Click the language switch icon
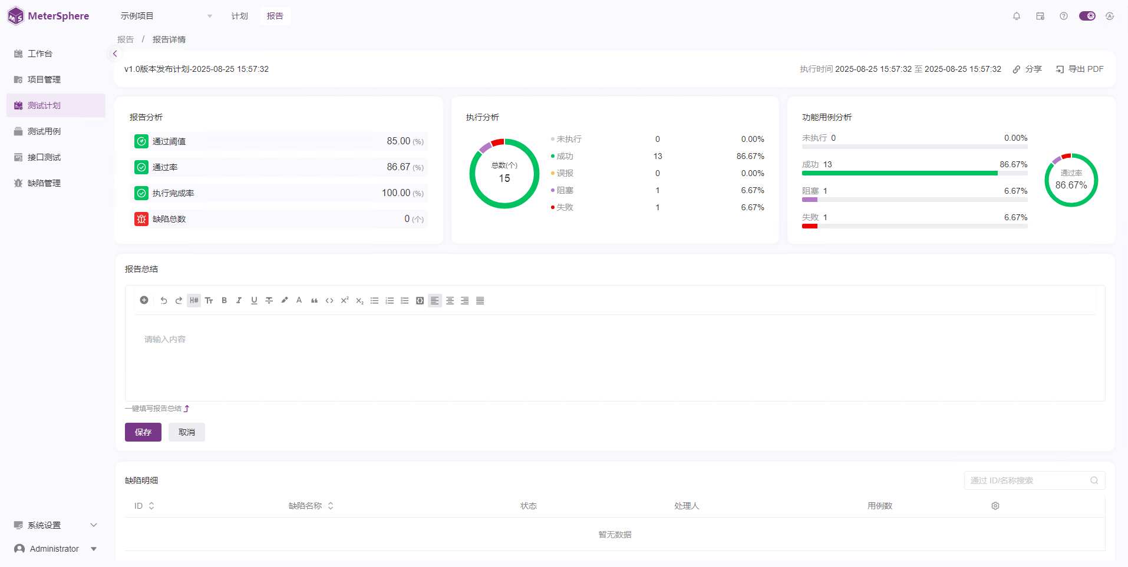 coord(1110,16)
